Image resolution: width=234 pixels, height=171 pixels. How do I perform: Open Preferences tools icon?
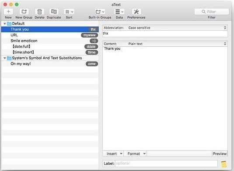(x=136, y=12)
